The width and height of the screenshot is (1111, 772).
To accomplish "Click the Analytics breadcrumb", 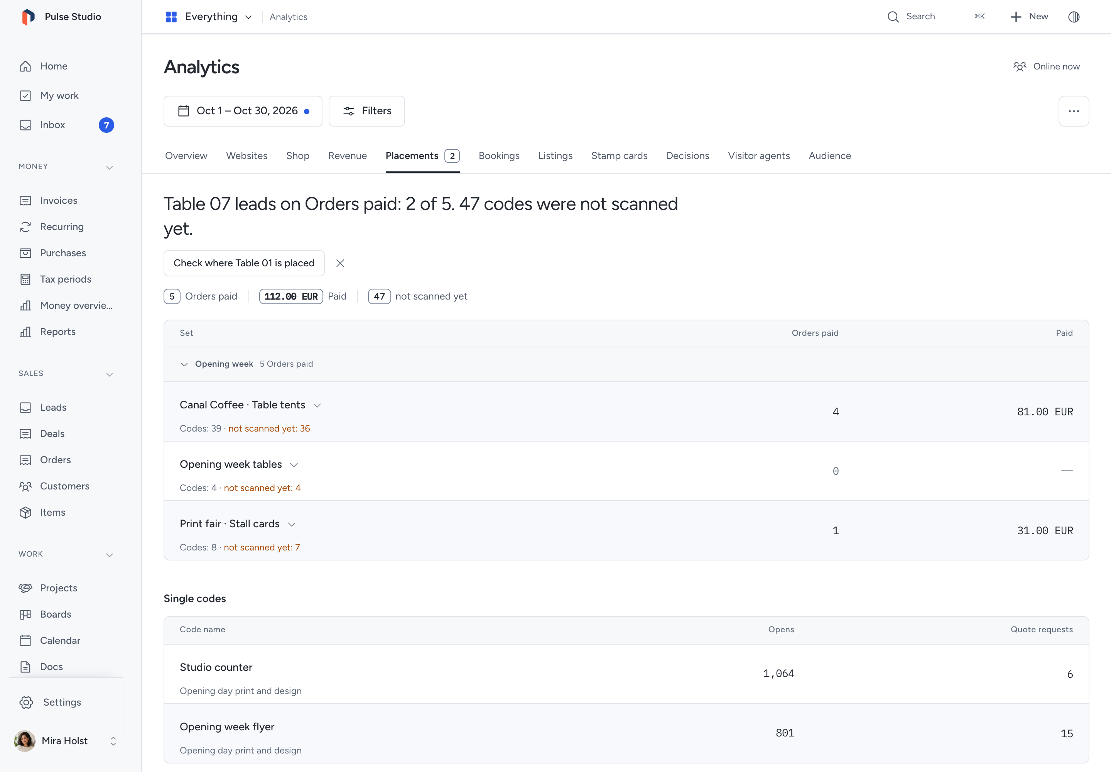I will pos(289,17).
